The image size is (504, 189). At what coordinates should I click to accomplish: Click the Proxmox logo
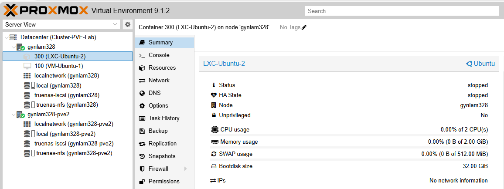point(46,10)
